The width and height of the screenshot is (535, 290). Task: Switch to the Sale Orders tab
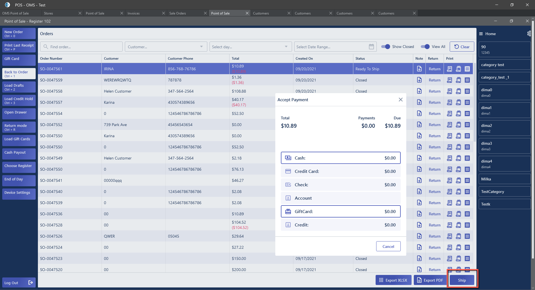(177, 13)
